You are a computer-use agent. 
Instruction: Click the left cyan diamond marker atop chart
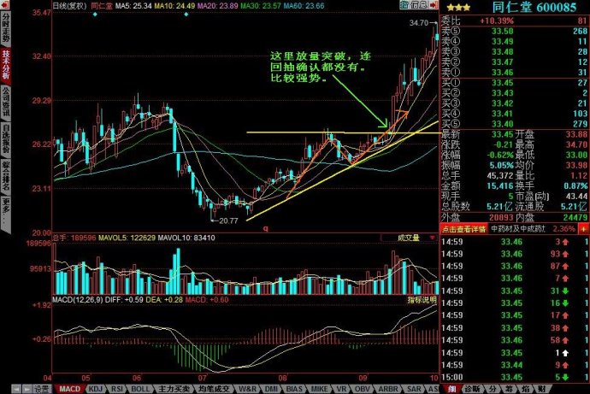coord(95,15)
